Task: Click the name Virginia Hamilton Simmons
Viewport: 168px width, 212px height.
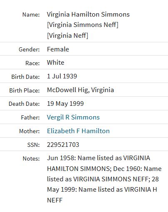Action: pos(88,15)
